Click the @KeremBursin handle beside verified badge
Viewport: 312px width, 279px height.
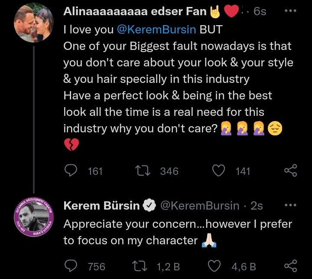(x=200, y=206)
